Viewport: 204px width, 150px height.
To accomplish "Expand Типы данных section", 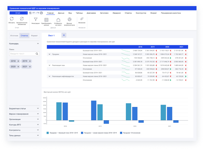I will [38, 135].
